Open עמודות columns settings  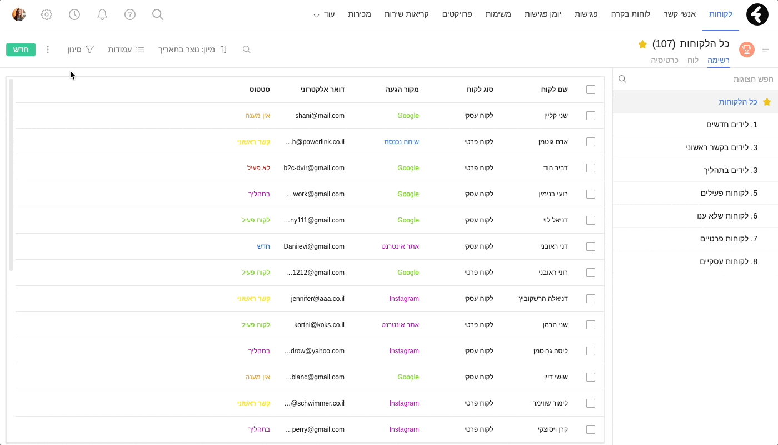click(x=126, y=50)
